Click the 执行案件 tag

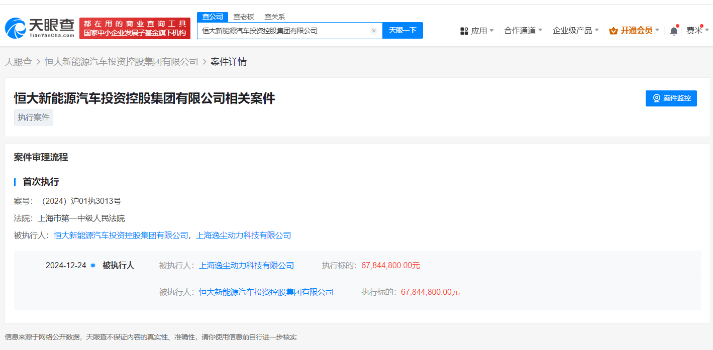34,118
